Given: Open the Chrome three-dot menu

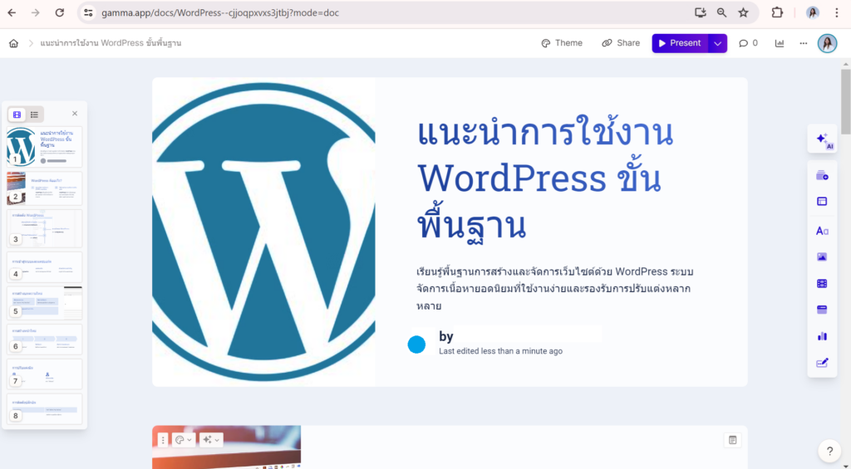Looking at the screenshot, I should (836, 12).
